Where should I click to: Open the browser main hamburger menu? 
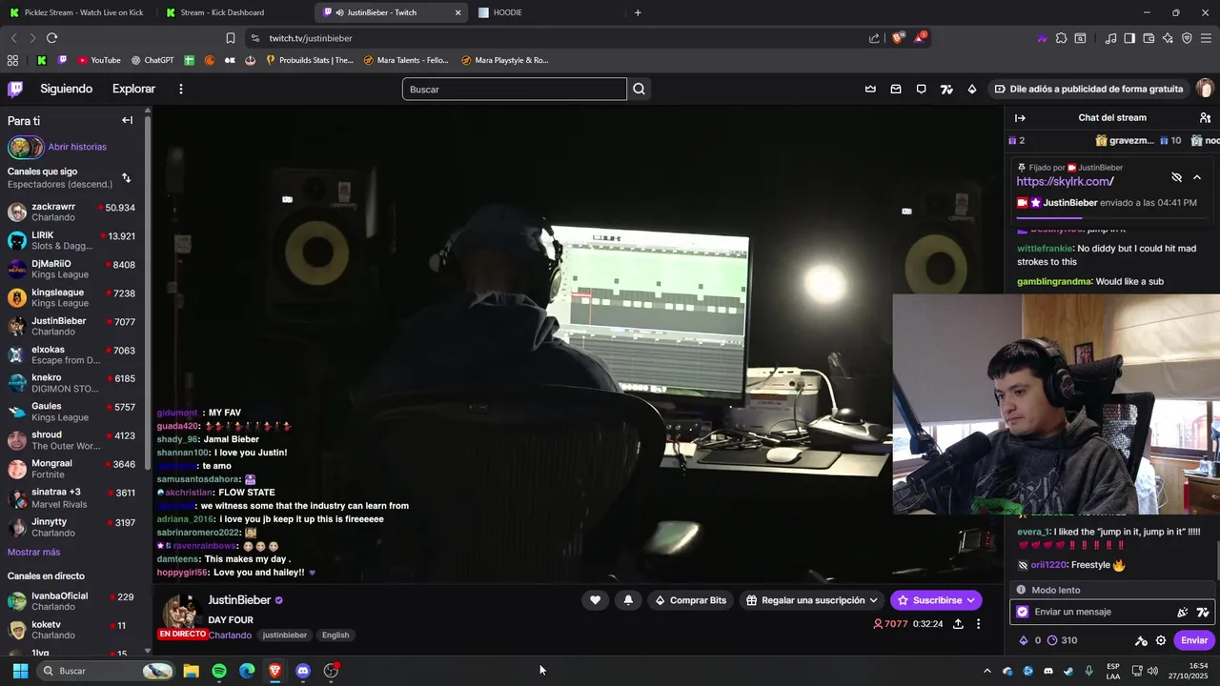pyautogui.click(x=1206, y=38)
